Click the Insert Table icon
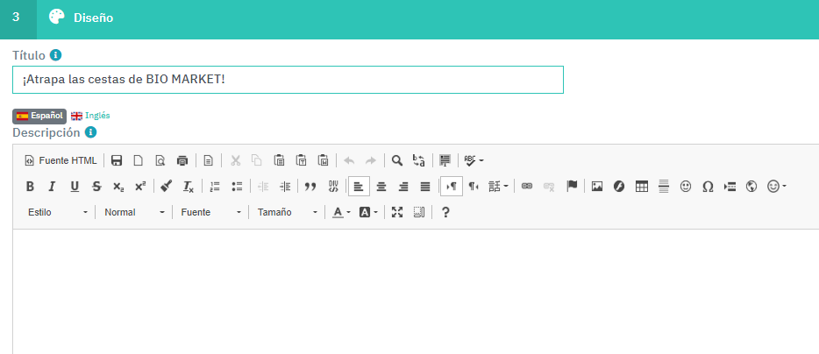The height and width of the screenshot is (354, 819). [641, 187]
